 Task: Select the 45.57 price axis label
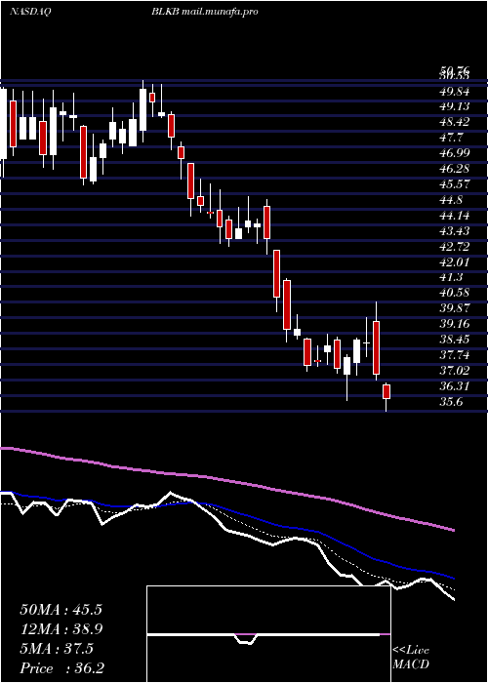[454, 183]
